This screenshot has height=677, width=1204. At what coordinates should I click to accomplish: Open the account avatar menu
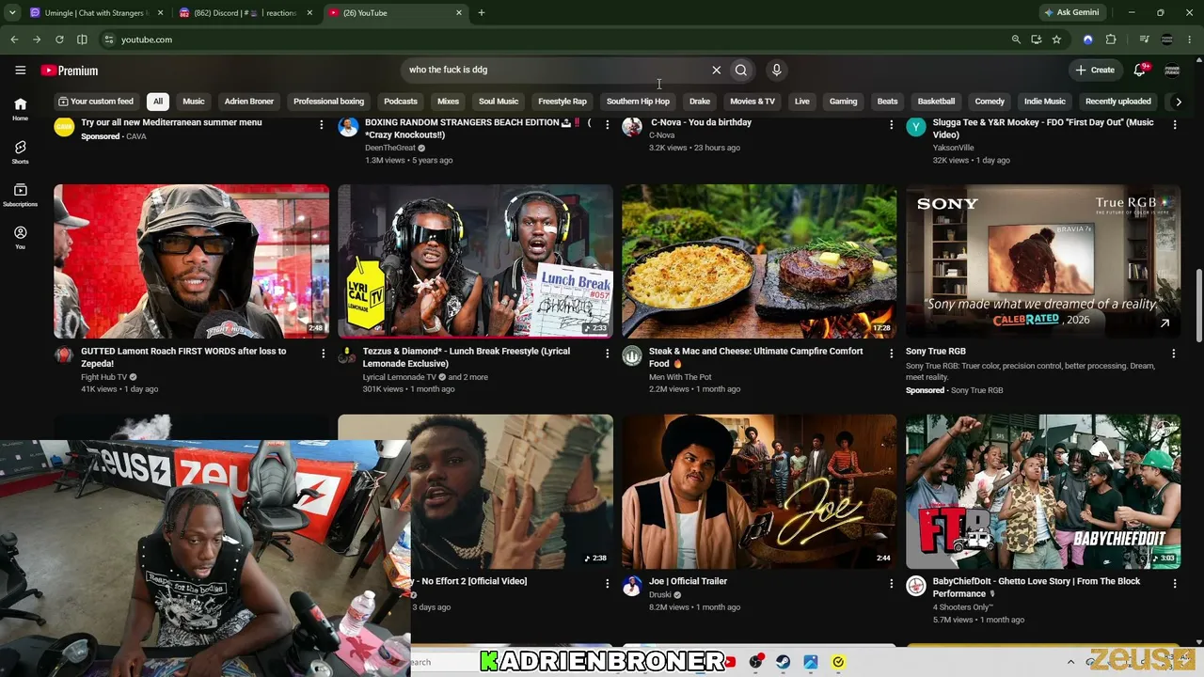(x=1172, y=70)
